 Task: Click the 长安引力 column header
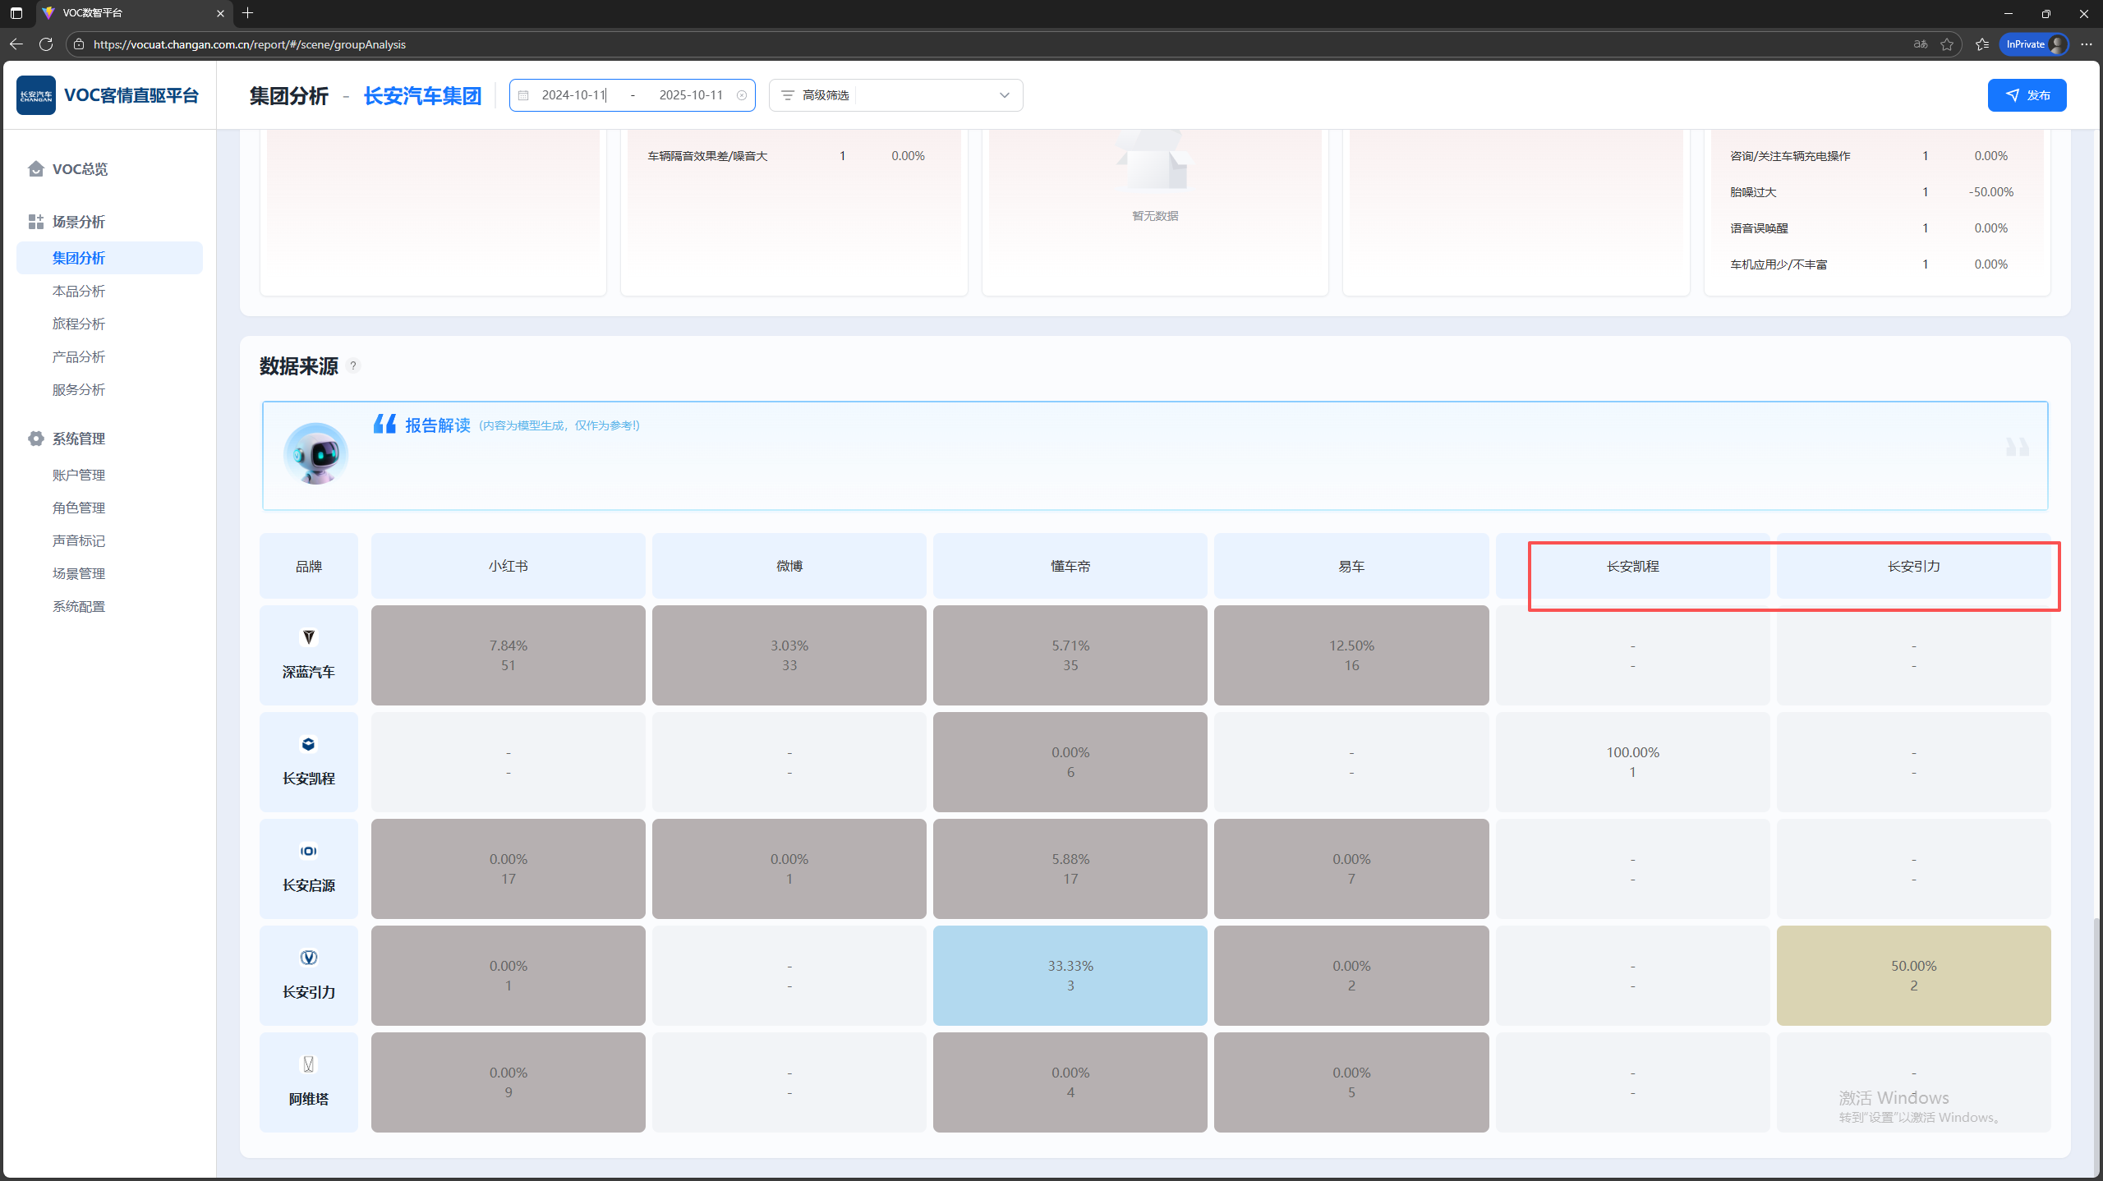pos(1913,566)
